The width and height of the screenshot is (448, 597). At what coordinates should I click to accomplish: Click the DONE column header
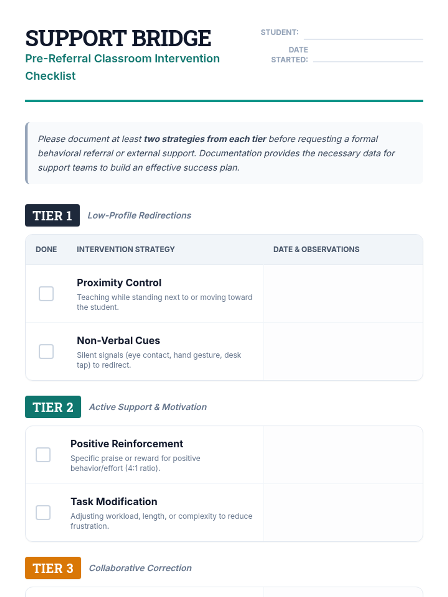pyautogui.click(x=46, y=249)
